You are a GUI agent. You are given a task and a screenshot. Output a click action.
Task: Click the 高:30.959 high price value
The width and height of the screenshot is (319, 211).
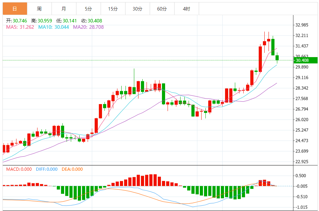coord(41,21)
